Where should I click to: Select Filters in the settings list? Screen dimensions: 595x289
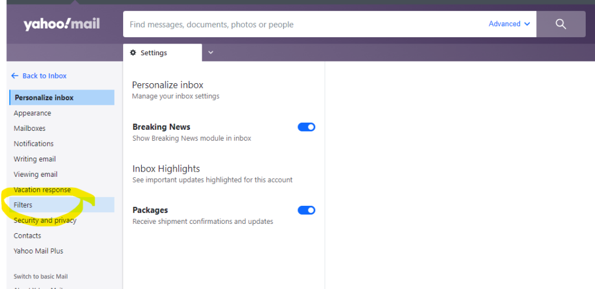pyautogui.click(x=62, y=205)
